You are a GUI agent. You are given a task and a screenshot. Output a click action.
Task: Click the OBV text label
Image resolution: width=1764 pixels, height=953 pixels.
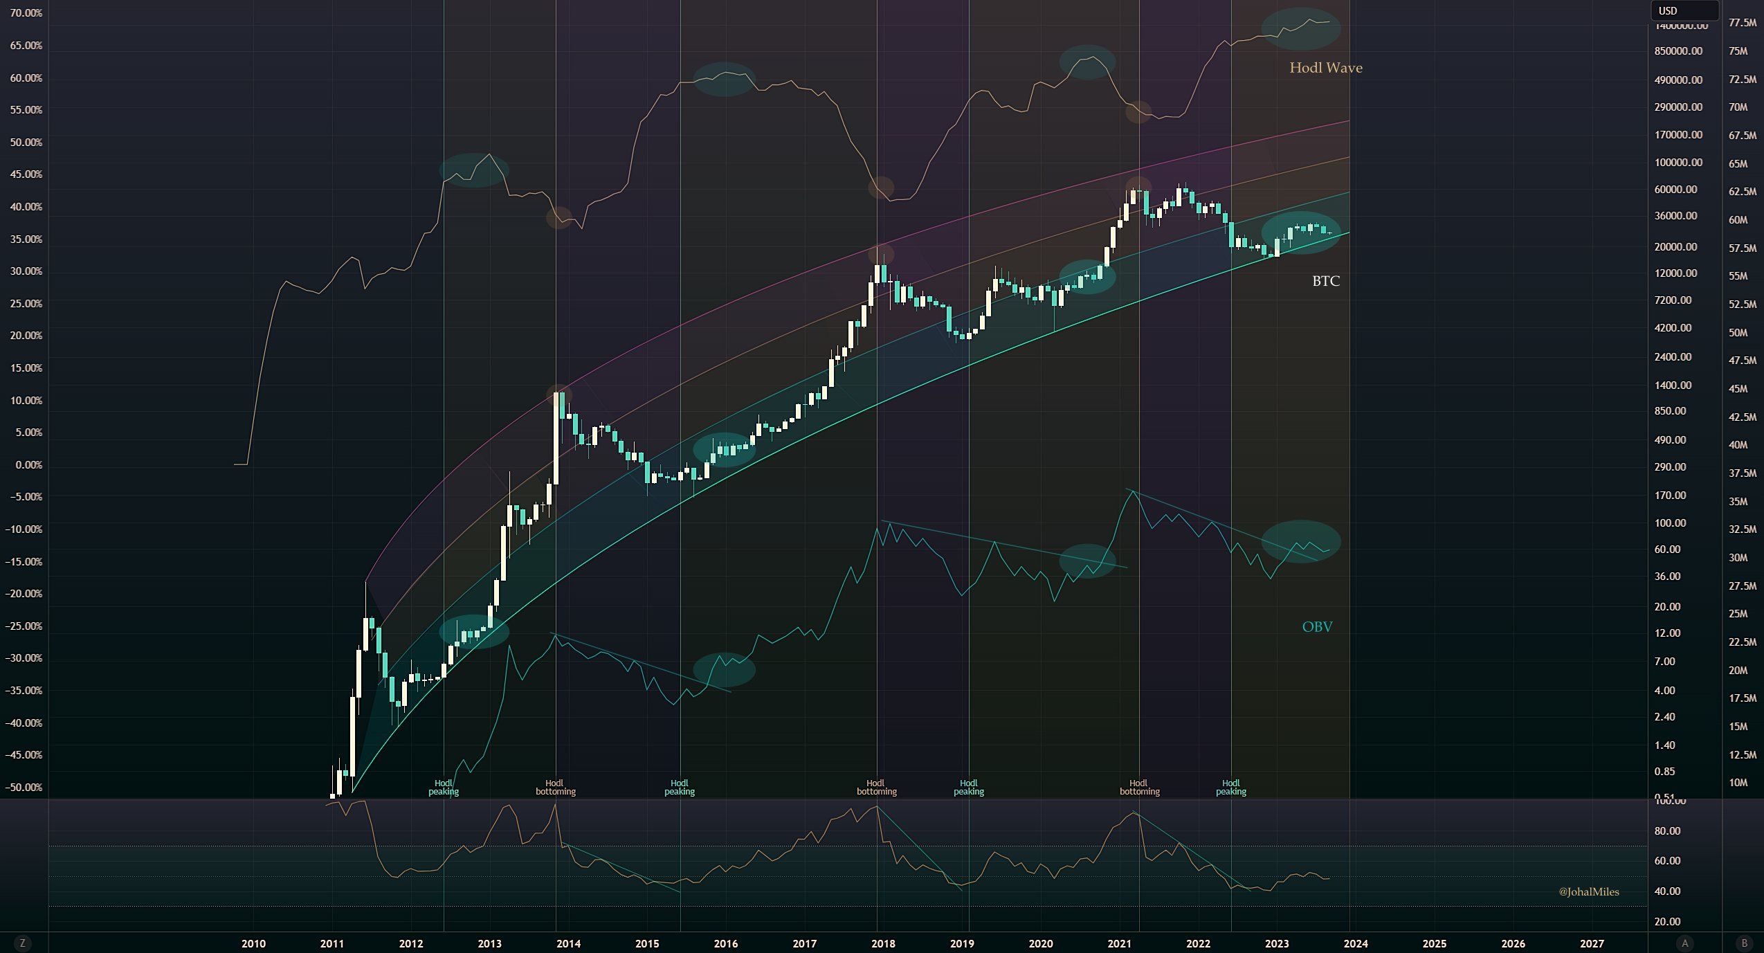point(1316,627)
